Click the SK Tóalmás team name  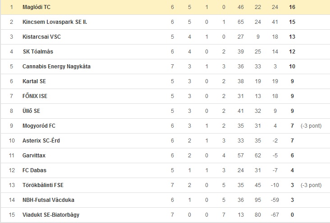[x=38, y=52]
